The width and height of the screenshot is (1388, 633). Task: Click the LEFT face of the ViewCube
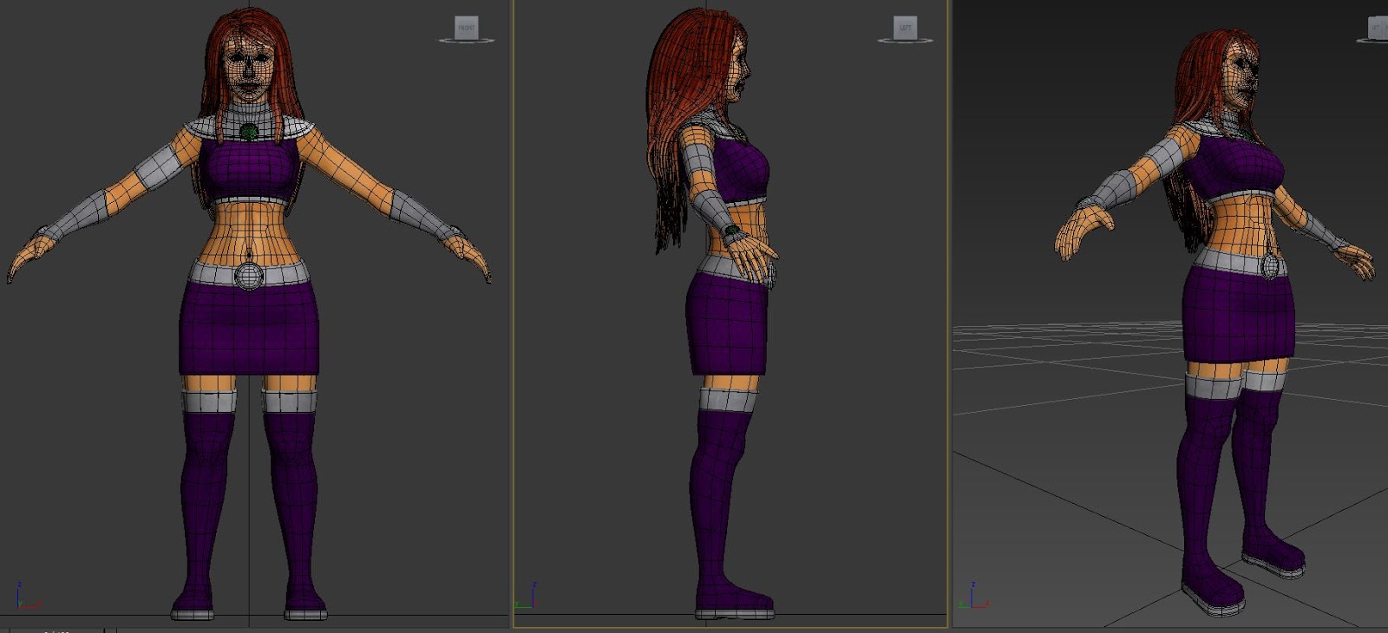(905, 28)
